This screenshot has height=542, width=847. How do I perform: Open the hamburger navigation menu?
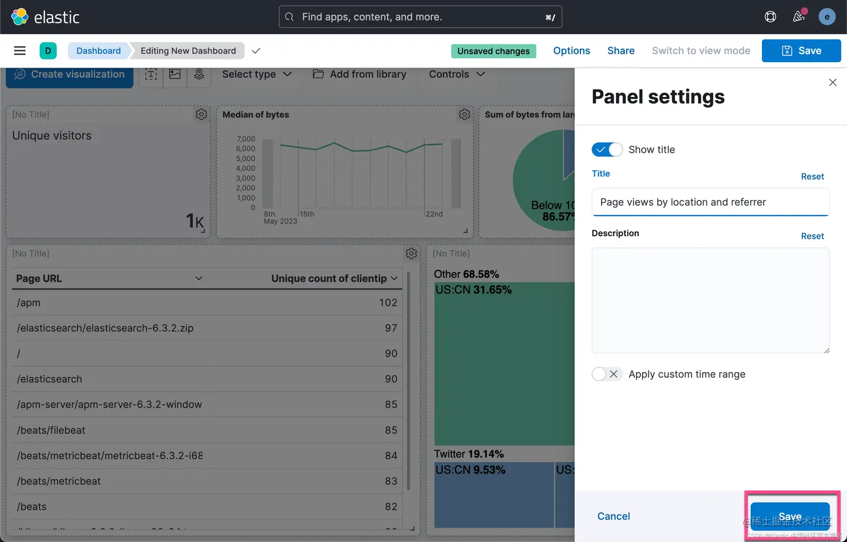[x=20, y=51]
